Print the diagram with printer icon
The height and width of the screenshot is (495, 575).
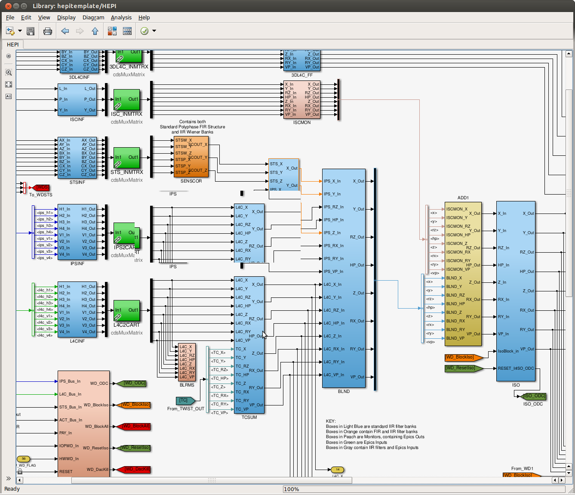tap(48, 31)
